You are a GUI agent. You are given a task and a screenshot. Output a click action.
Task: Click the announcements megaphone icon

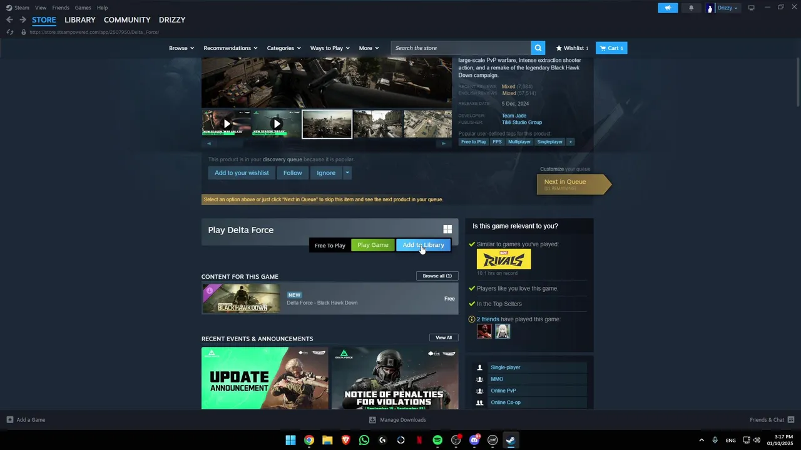tap(668, 7)
